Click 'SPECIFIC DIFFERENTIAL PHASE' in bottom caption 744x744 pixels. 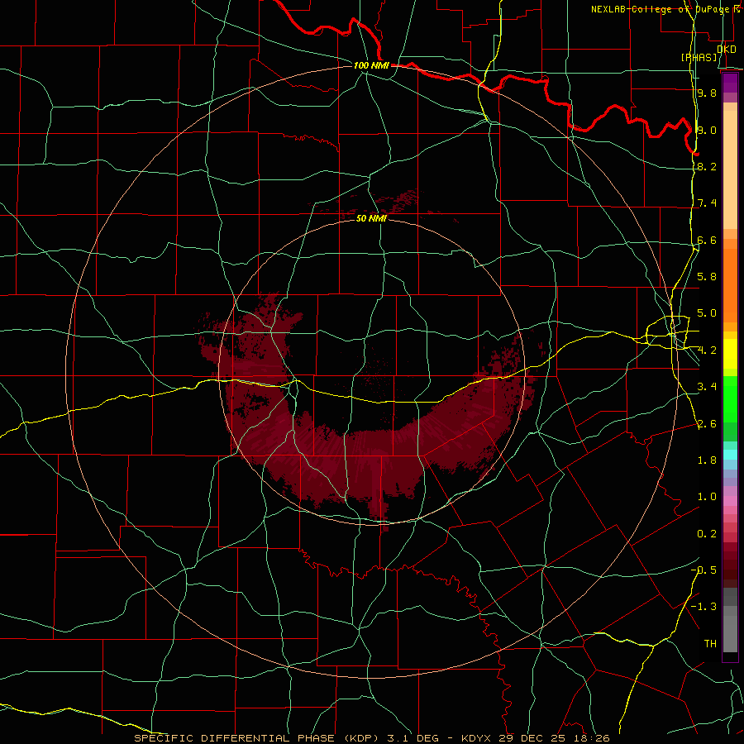[235, 738]
